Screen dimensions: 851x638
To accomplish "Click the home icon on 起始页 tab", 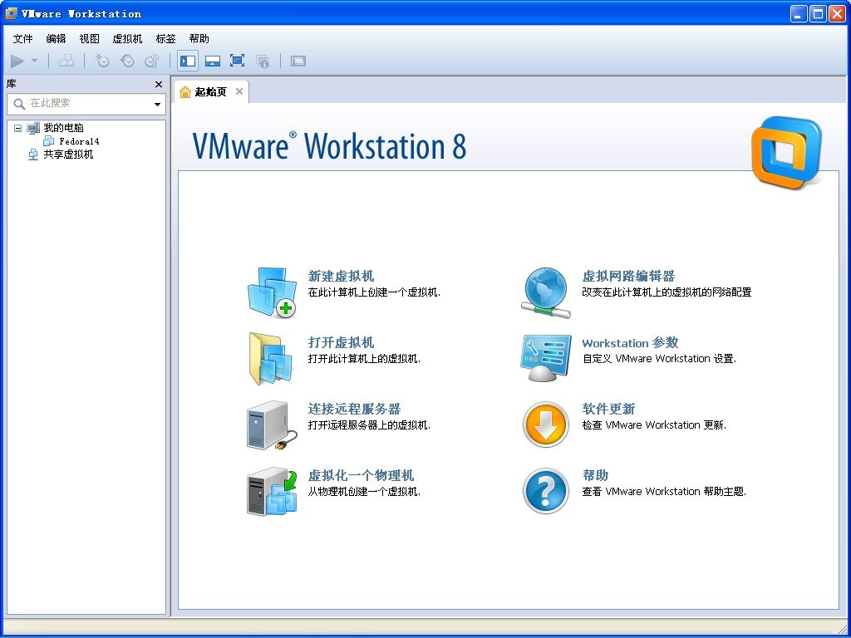I will coord(185,91).
